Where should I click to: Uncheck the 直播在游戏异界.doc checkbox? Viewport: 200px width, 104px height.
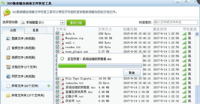pyautogui.click(x=57, y=92)
